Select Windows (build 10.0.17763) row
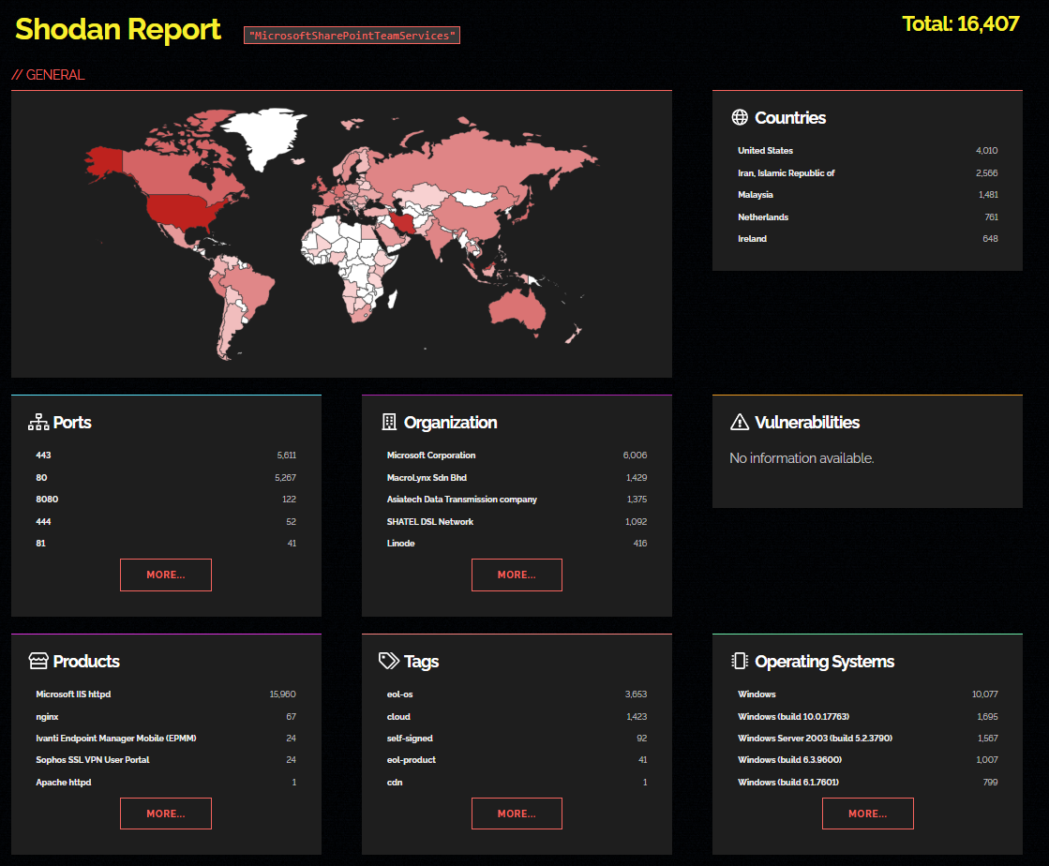Viewport: 1049px width, 866px height. pos(868,717)
